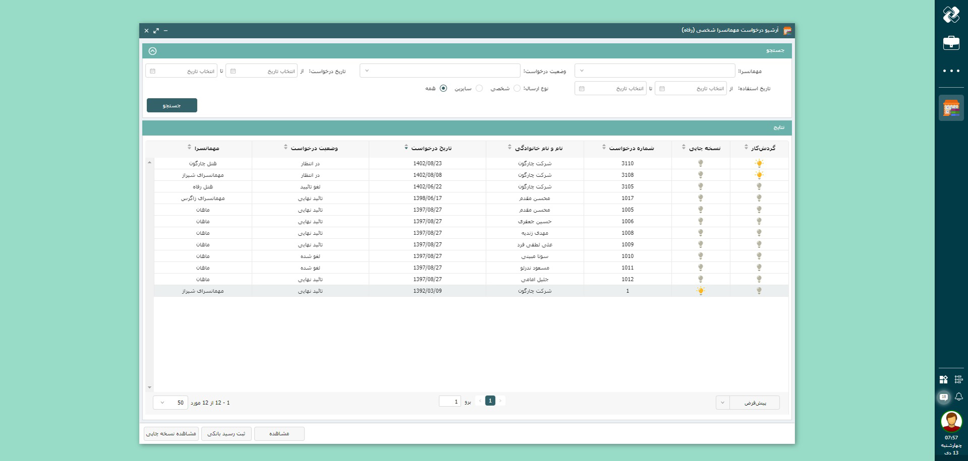
Task: Select the همه radio button
Action: [x=443, y=88]
